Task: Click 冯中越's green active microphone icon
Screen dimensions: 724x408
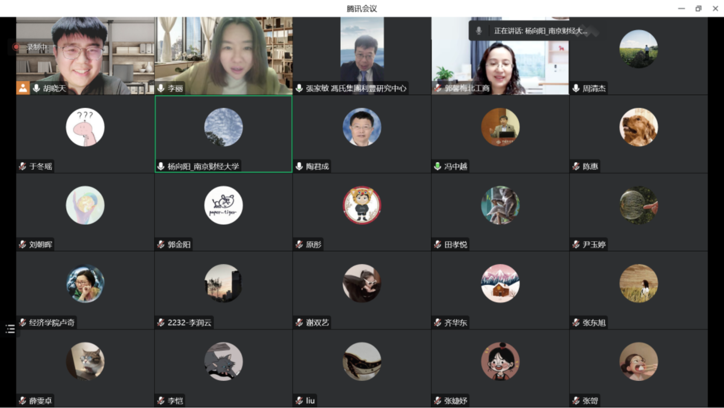Action: coord(437,166)
